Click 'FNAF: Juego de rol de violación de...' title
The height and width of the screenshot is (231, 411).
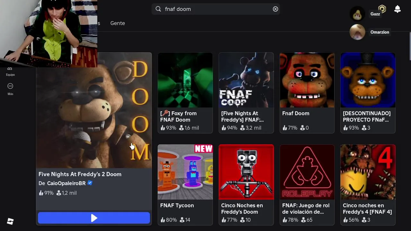pos(306,209)
